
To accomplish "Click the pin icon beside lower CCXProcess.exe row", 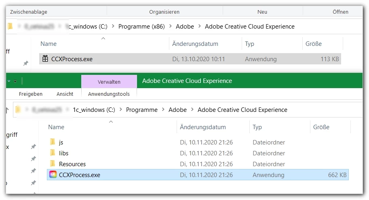I will coord(34,183).
